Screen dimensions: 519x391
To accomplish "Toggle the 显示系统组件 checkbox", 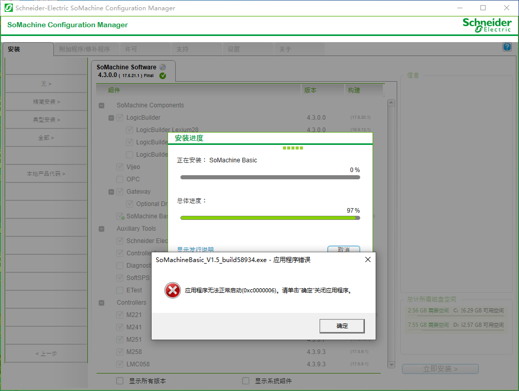I will [246, 381].
